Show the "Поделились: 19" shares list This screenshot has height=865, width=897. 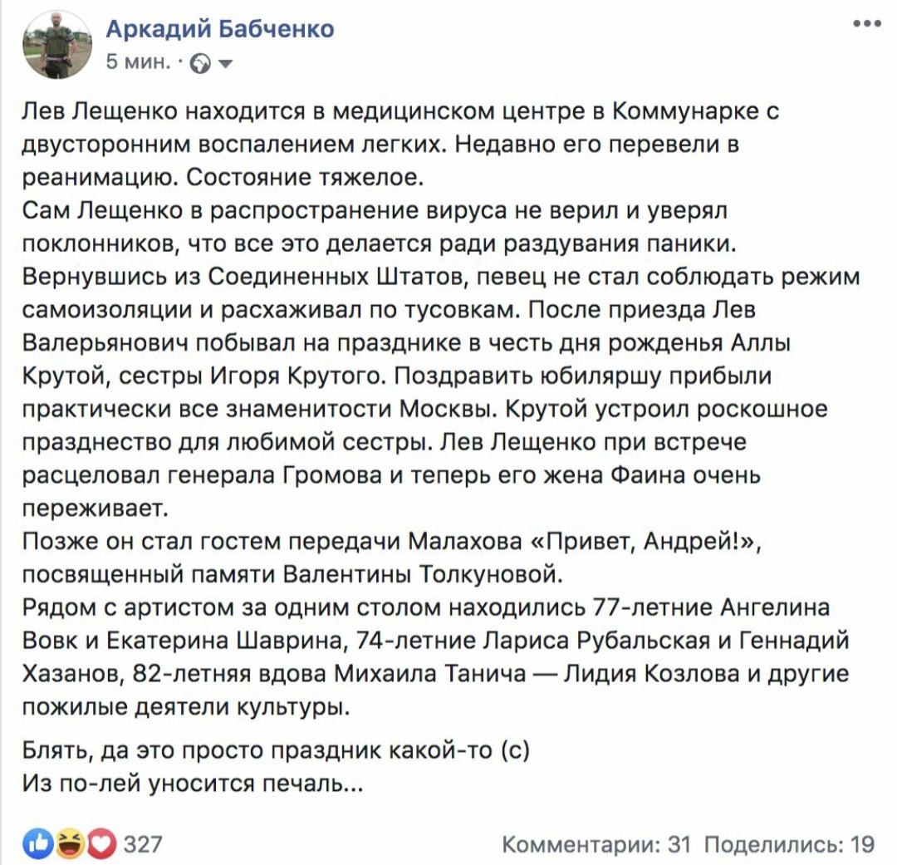(x=789, y=844)
